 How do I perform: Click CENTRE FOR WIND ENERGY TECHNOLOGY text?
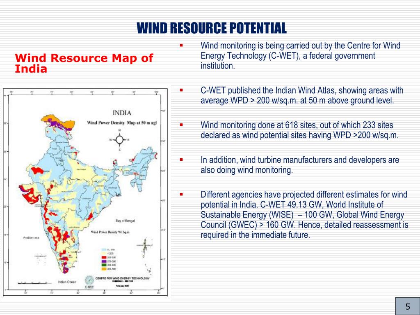click(122, 278)
